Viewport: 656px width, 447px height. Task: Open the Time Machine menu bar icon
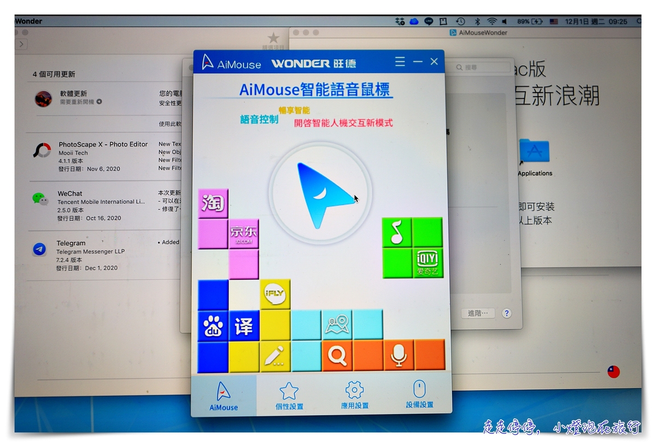pyautogui.click(x=460, y=21)
